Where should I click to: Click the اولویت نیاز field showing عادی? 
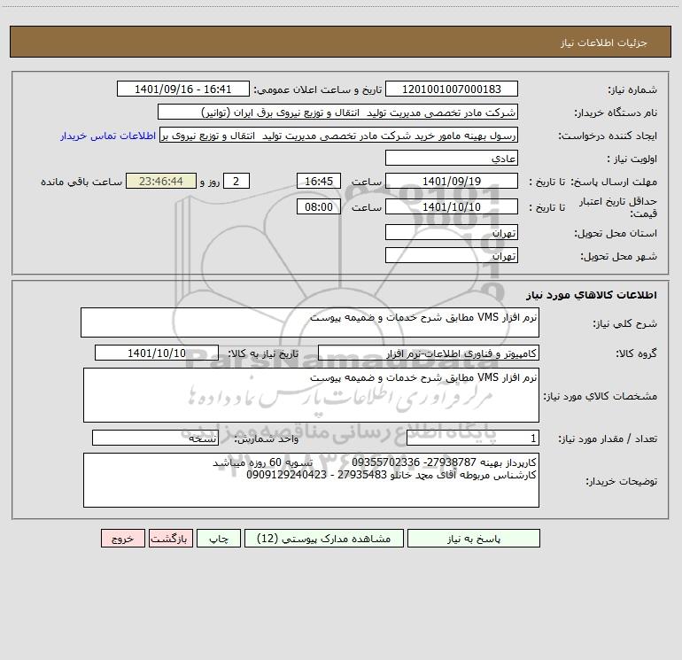(x=452, y=158)
